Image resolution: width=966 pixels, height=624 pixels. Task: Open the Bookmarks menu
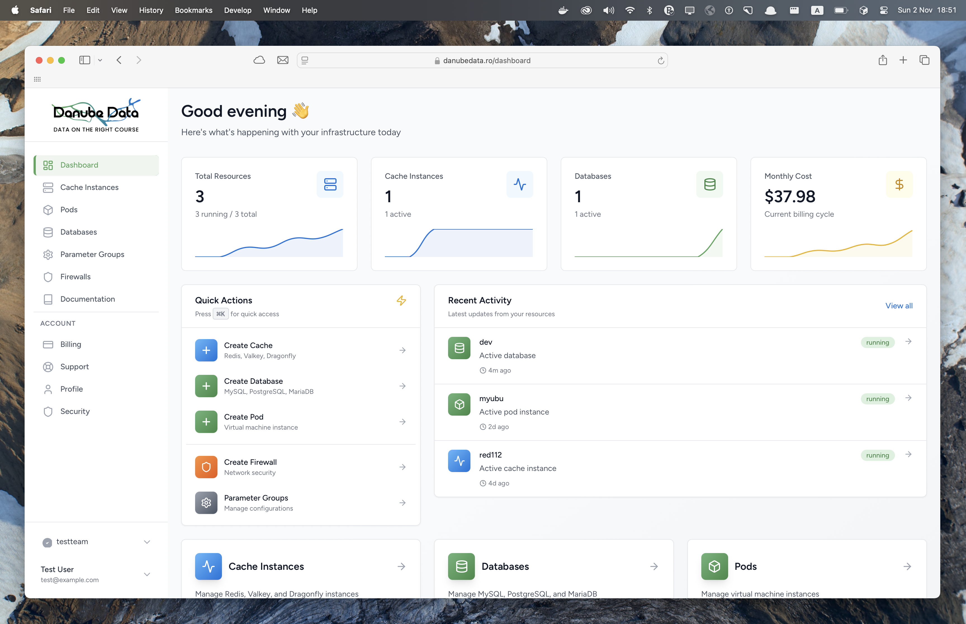pyautogui.click(x=194, y=10)
